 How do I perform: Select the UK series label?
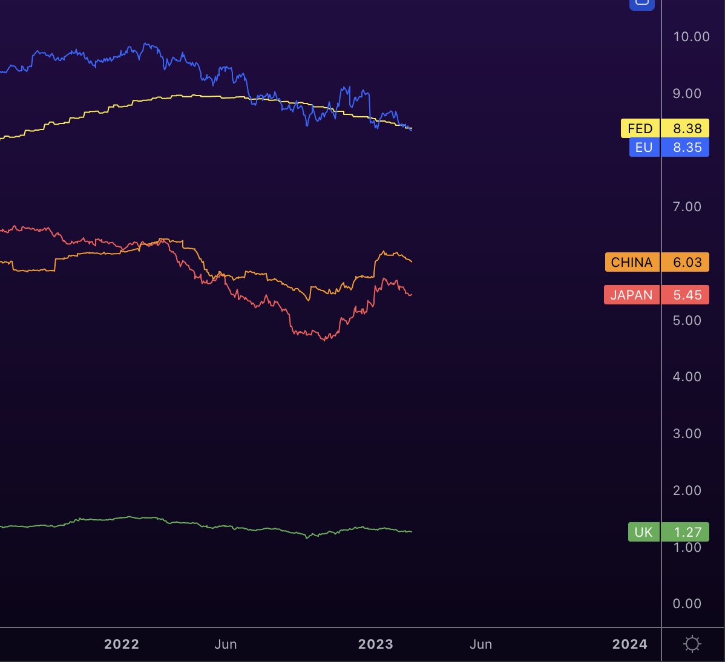(x=644, y=532)
